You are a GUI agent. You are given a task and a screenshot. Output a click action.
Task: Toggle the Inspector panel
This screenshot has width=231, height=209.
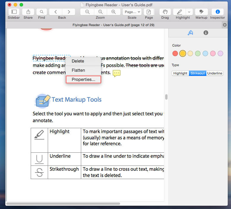(x=218, y=12)
